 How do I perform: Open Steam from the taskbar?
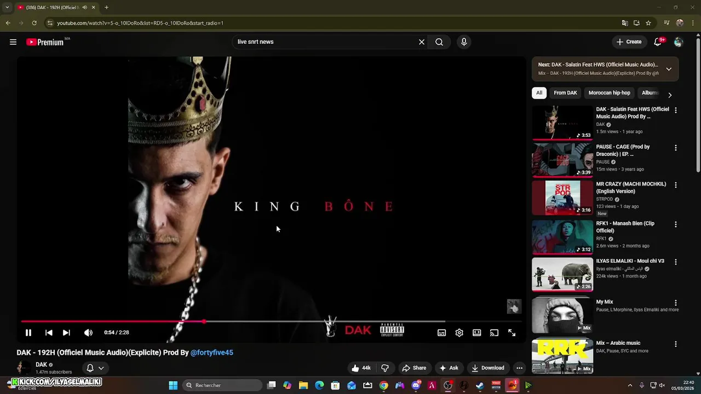[x=480, y=385]
